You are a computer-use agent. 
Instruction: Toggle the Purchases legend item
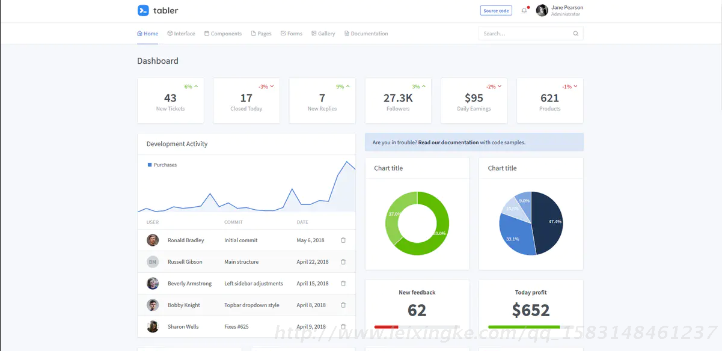coord(162,165)
